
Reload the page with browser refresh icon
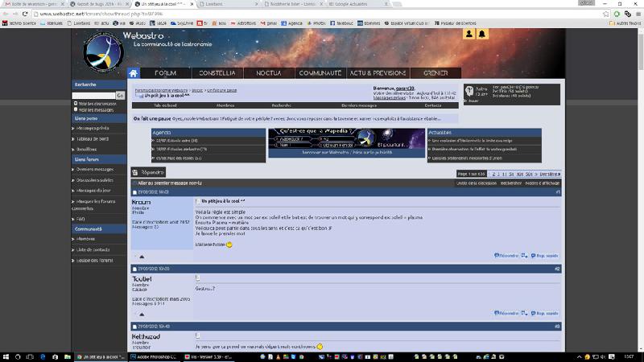pyautogui.click(x=25, y=14)
